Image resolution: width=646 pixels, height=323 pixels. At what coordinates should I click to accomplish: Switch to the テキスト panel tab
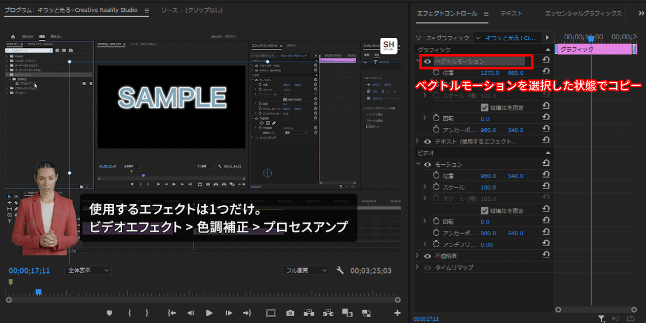(x=511, y=13)
